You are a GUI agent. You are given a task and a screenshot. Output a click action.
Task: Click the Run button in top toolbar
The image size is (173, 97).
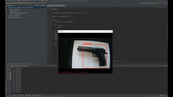pos(158,3)
